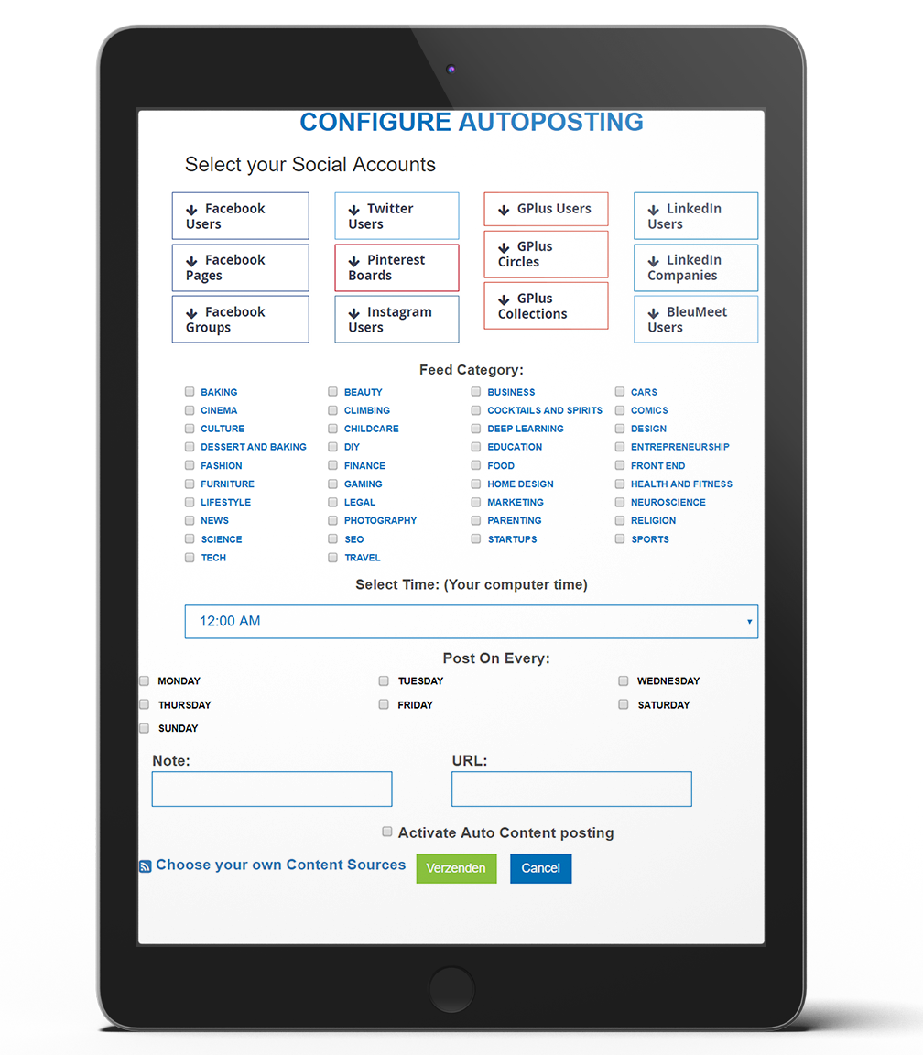
Task: Check the FASHION feed category
Action: tap(190, 465)
